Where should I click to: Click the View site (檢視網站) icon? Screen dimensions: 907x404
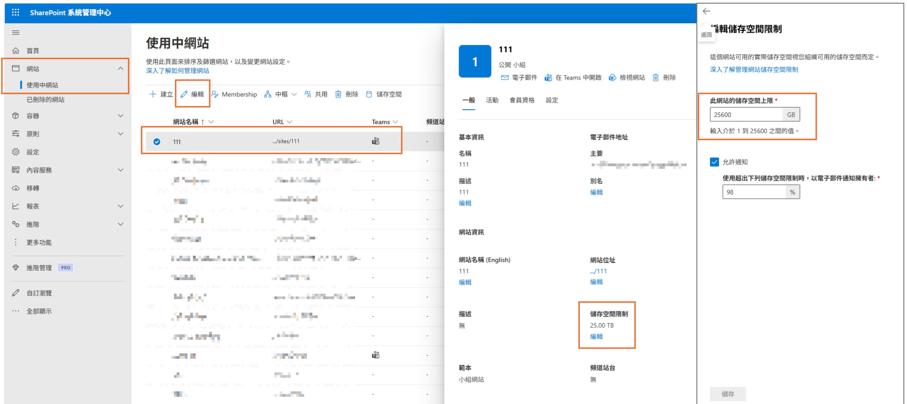coord(612,78)
